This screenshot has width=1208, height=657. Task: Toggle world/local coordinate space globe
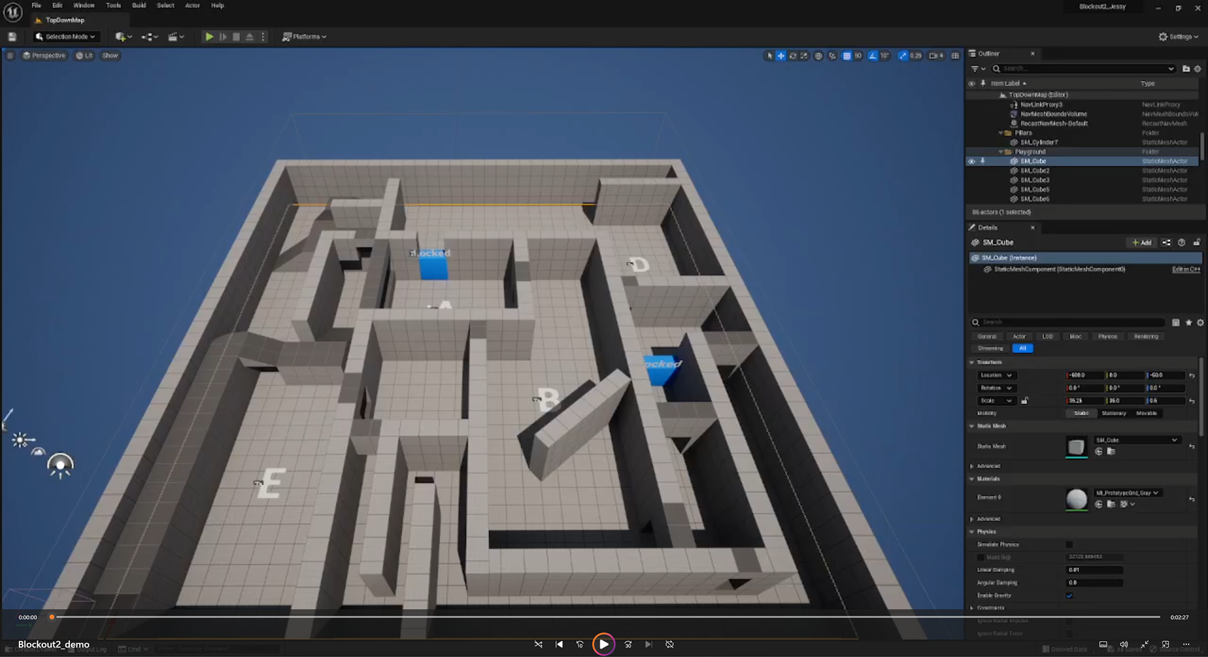point(819,56)
